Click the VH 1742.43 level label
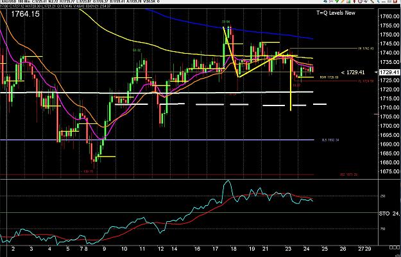This screenshot has height=257, width=401. 366,49
